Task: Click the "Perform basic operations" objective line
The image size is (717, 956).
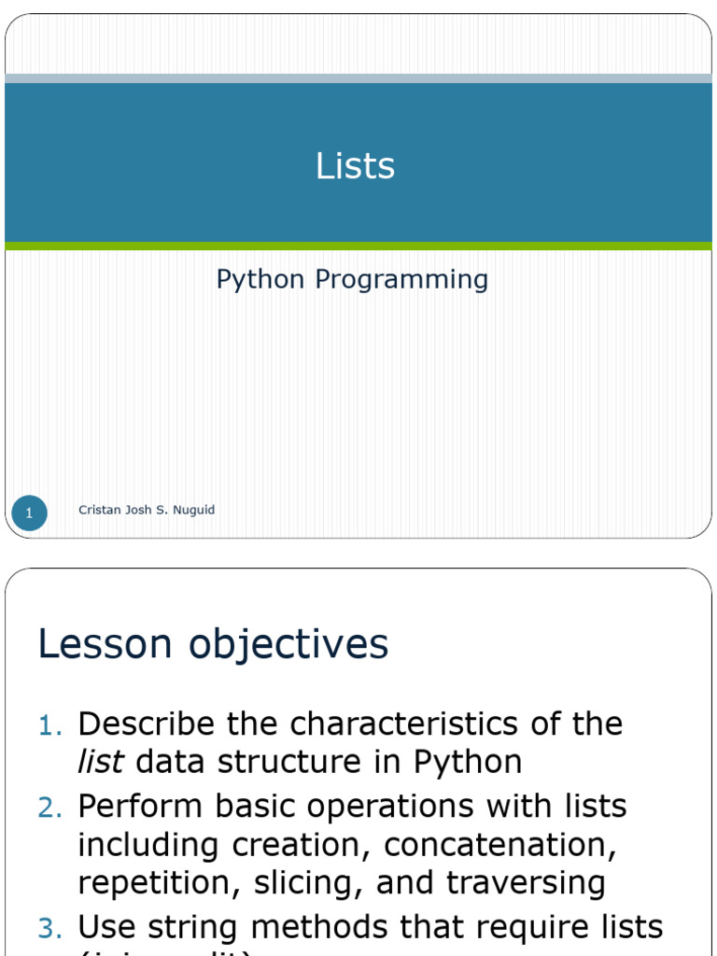Action: pos(352,806)
